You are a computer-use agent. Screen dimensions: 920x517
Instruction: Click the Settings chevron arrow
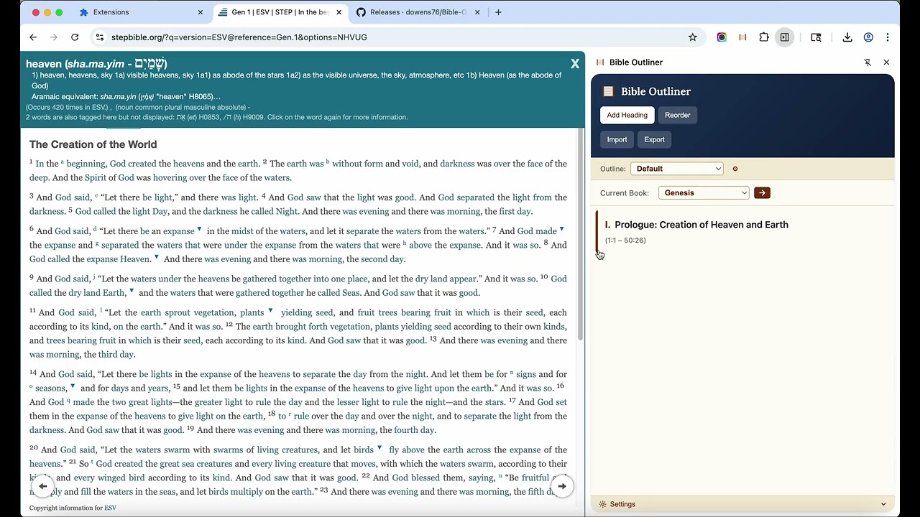pyautogui.click(x=883, y=504)
